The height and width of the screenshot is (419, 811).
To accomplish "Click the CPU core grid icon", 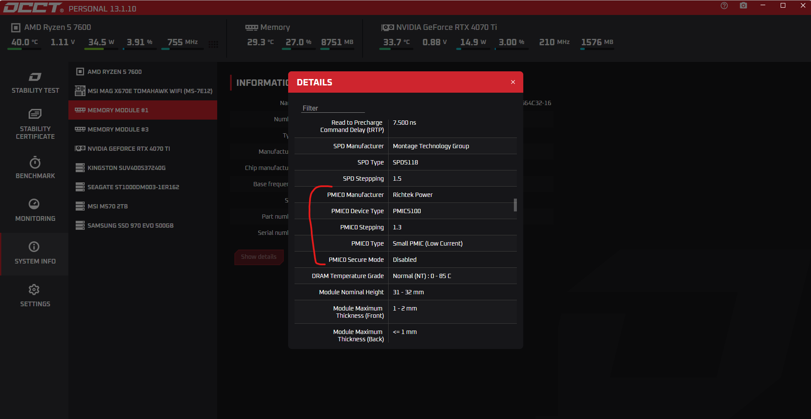I will coord(213,44).
